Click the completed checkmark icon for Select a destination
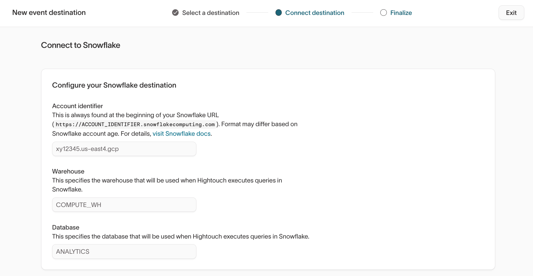Screen dimensions: 533x276 [x=175, y=13]
